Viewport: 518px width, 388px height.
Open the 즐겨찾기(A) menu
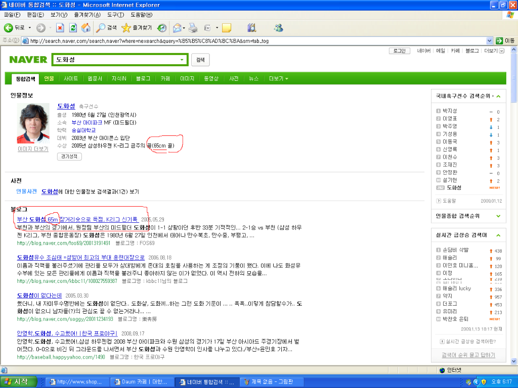tap(88, 15)
